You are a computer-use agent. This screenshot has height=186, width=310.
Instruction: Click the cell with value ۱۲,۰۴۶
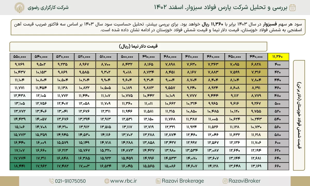click(x=214, y=135)
